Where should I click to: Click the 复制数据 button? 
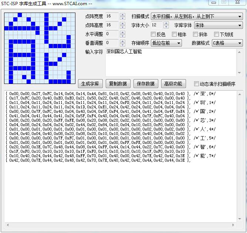tap(118, 84)
